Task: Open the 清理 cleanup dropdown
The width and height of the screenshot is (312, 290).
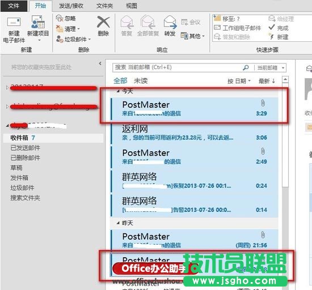Action: (68, 29)
